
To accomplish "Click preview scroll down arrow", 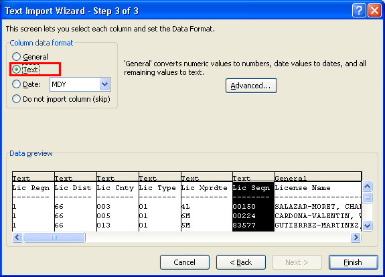I will tap(367, 225).
